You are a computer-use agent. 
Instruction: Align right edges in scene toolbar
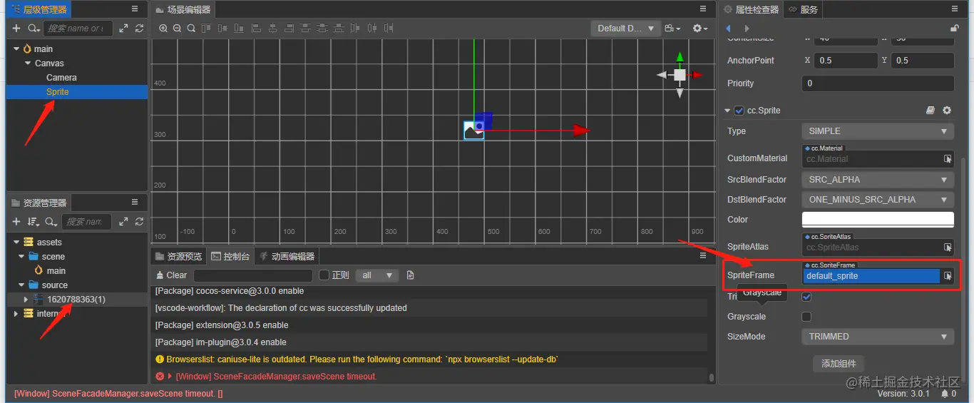click(x=289, y=29)
